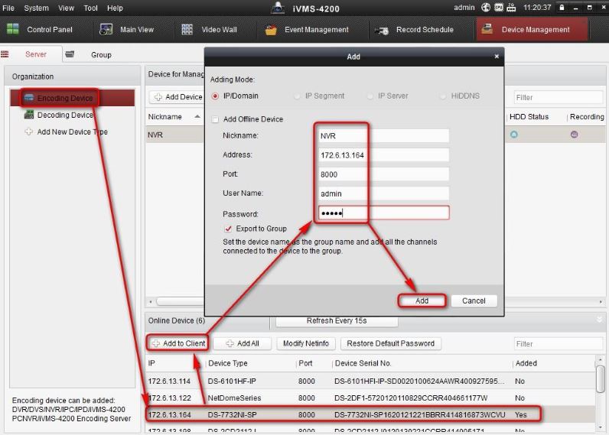Screen dimensions: 609x435
Task: Click the Group folder icon
Action: coord(70,54)
